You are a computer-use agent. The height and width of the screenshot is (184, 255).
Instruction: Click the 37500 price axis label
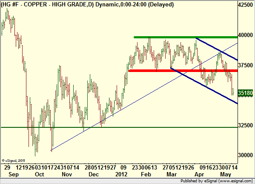coord(246,66)
